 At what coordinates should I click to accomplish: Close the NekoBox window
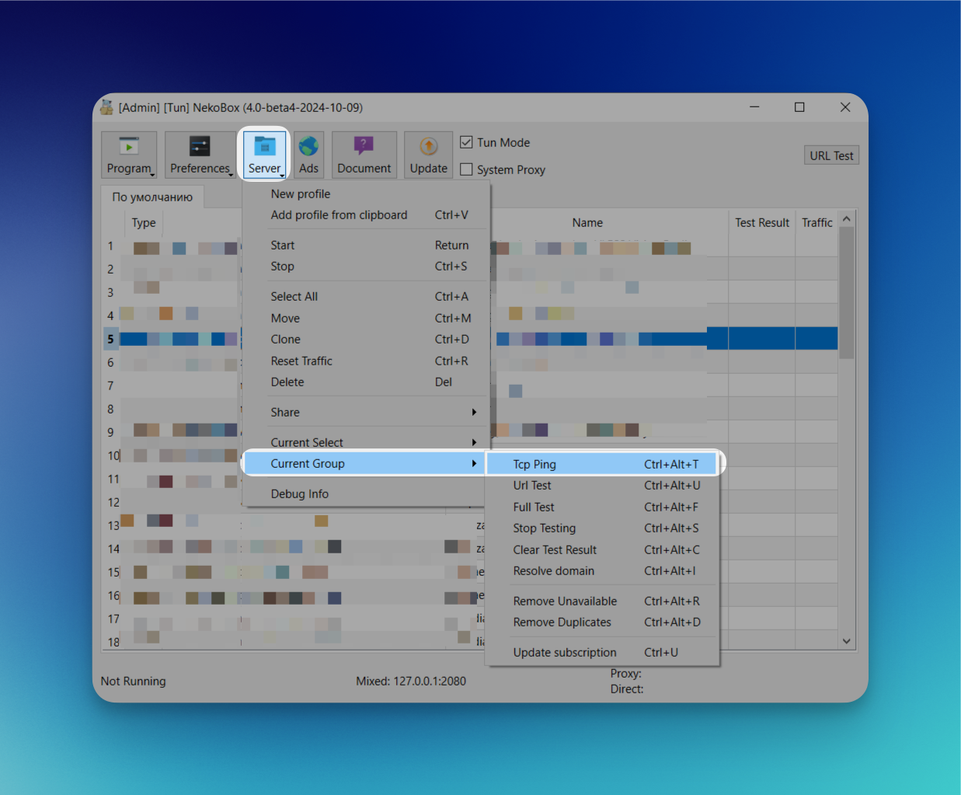[845, 107]
